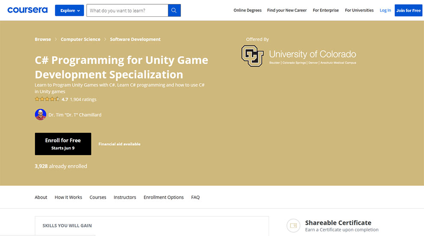Open the Explore dropdown menu
The image size is (424, 236).
pos(69,10)
